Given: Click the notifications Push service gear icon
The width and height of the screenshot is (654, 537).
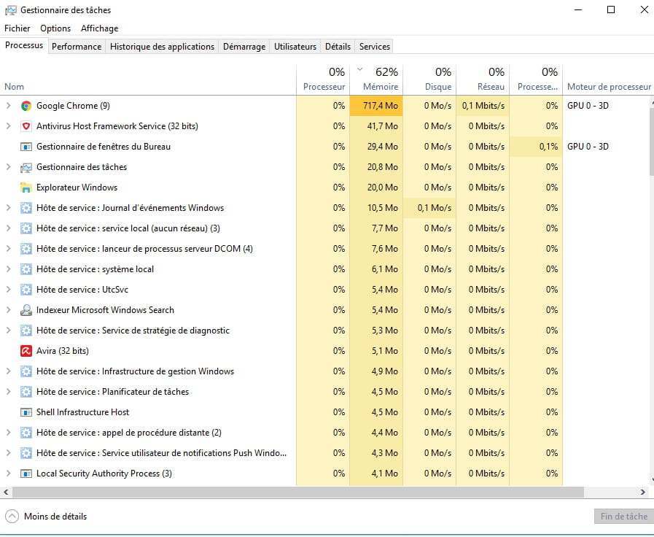Looking at the screenshot, I should 26,454.
